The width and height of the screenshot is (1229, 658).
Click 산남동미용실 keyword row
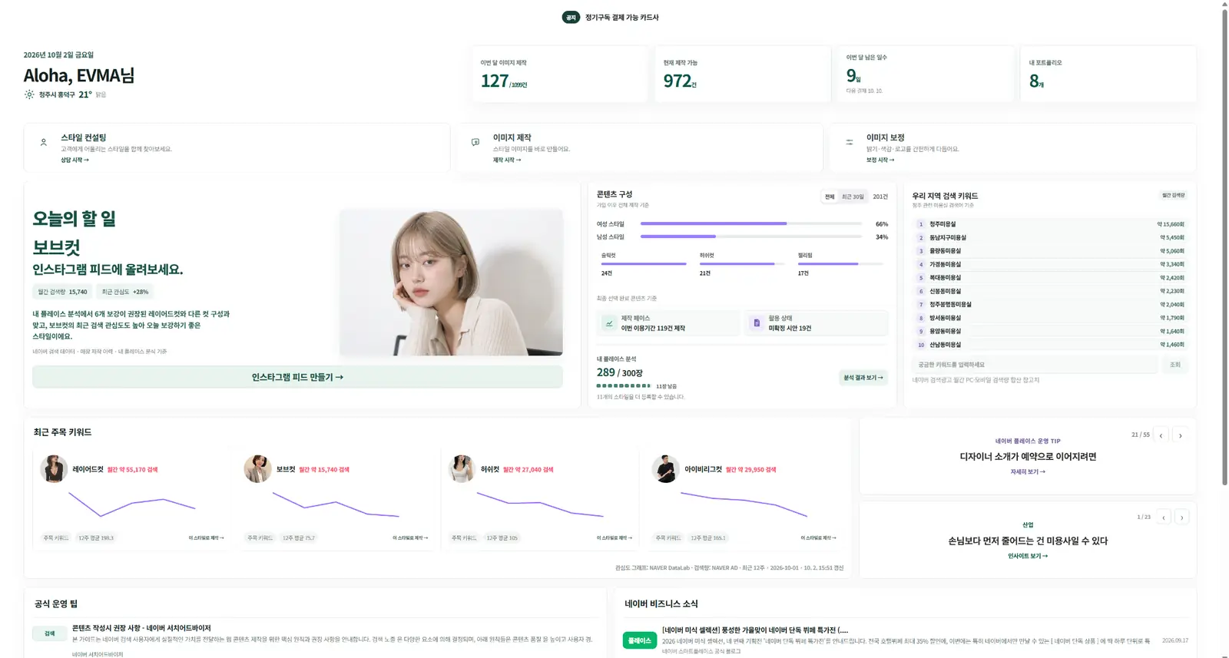1050,345
